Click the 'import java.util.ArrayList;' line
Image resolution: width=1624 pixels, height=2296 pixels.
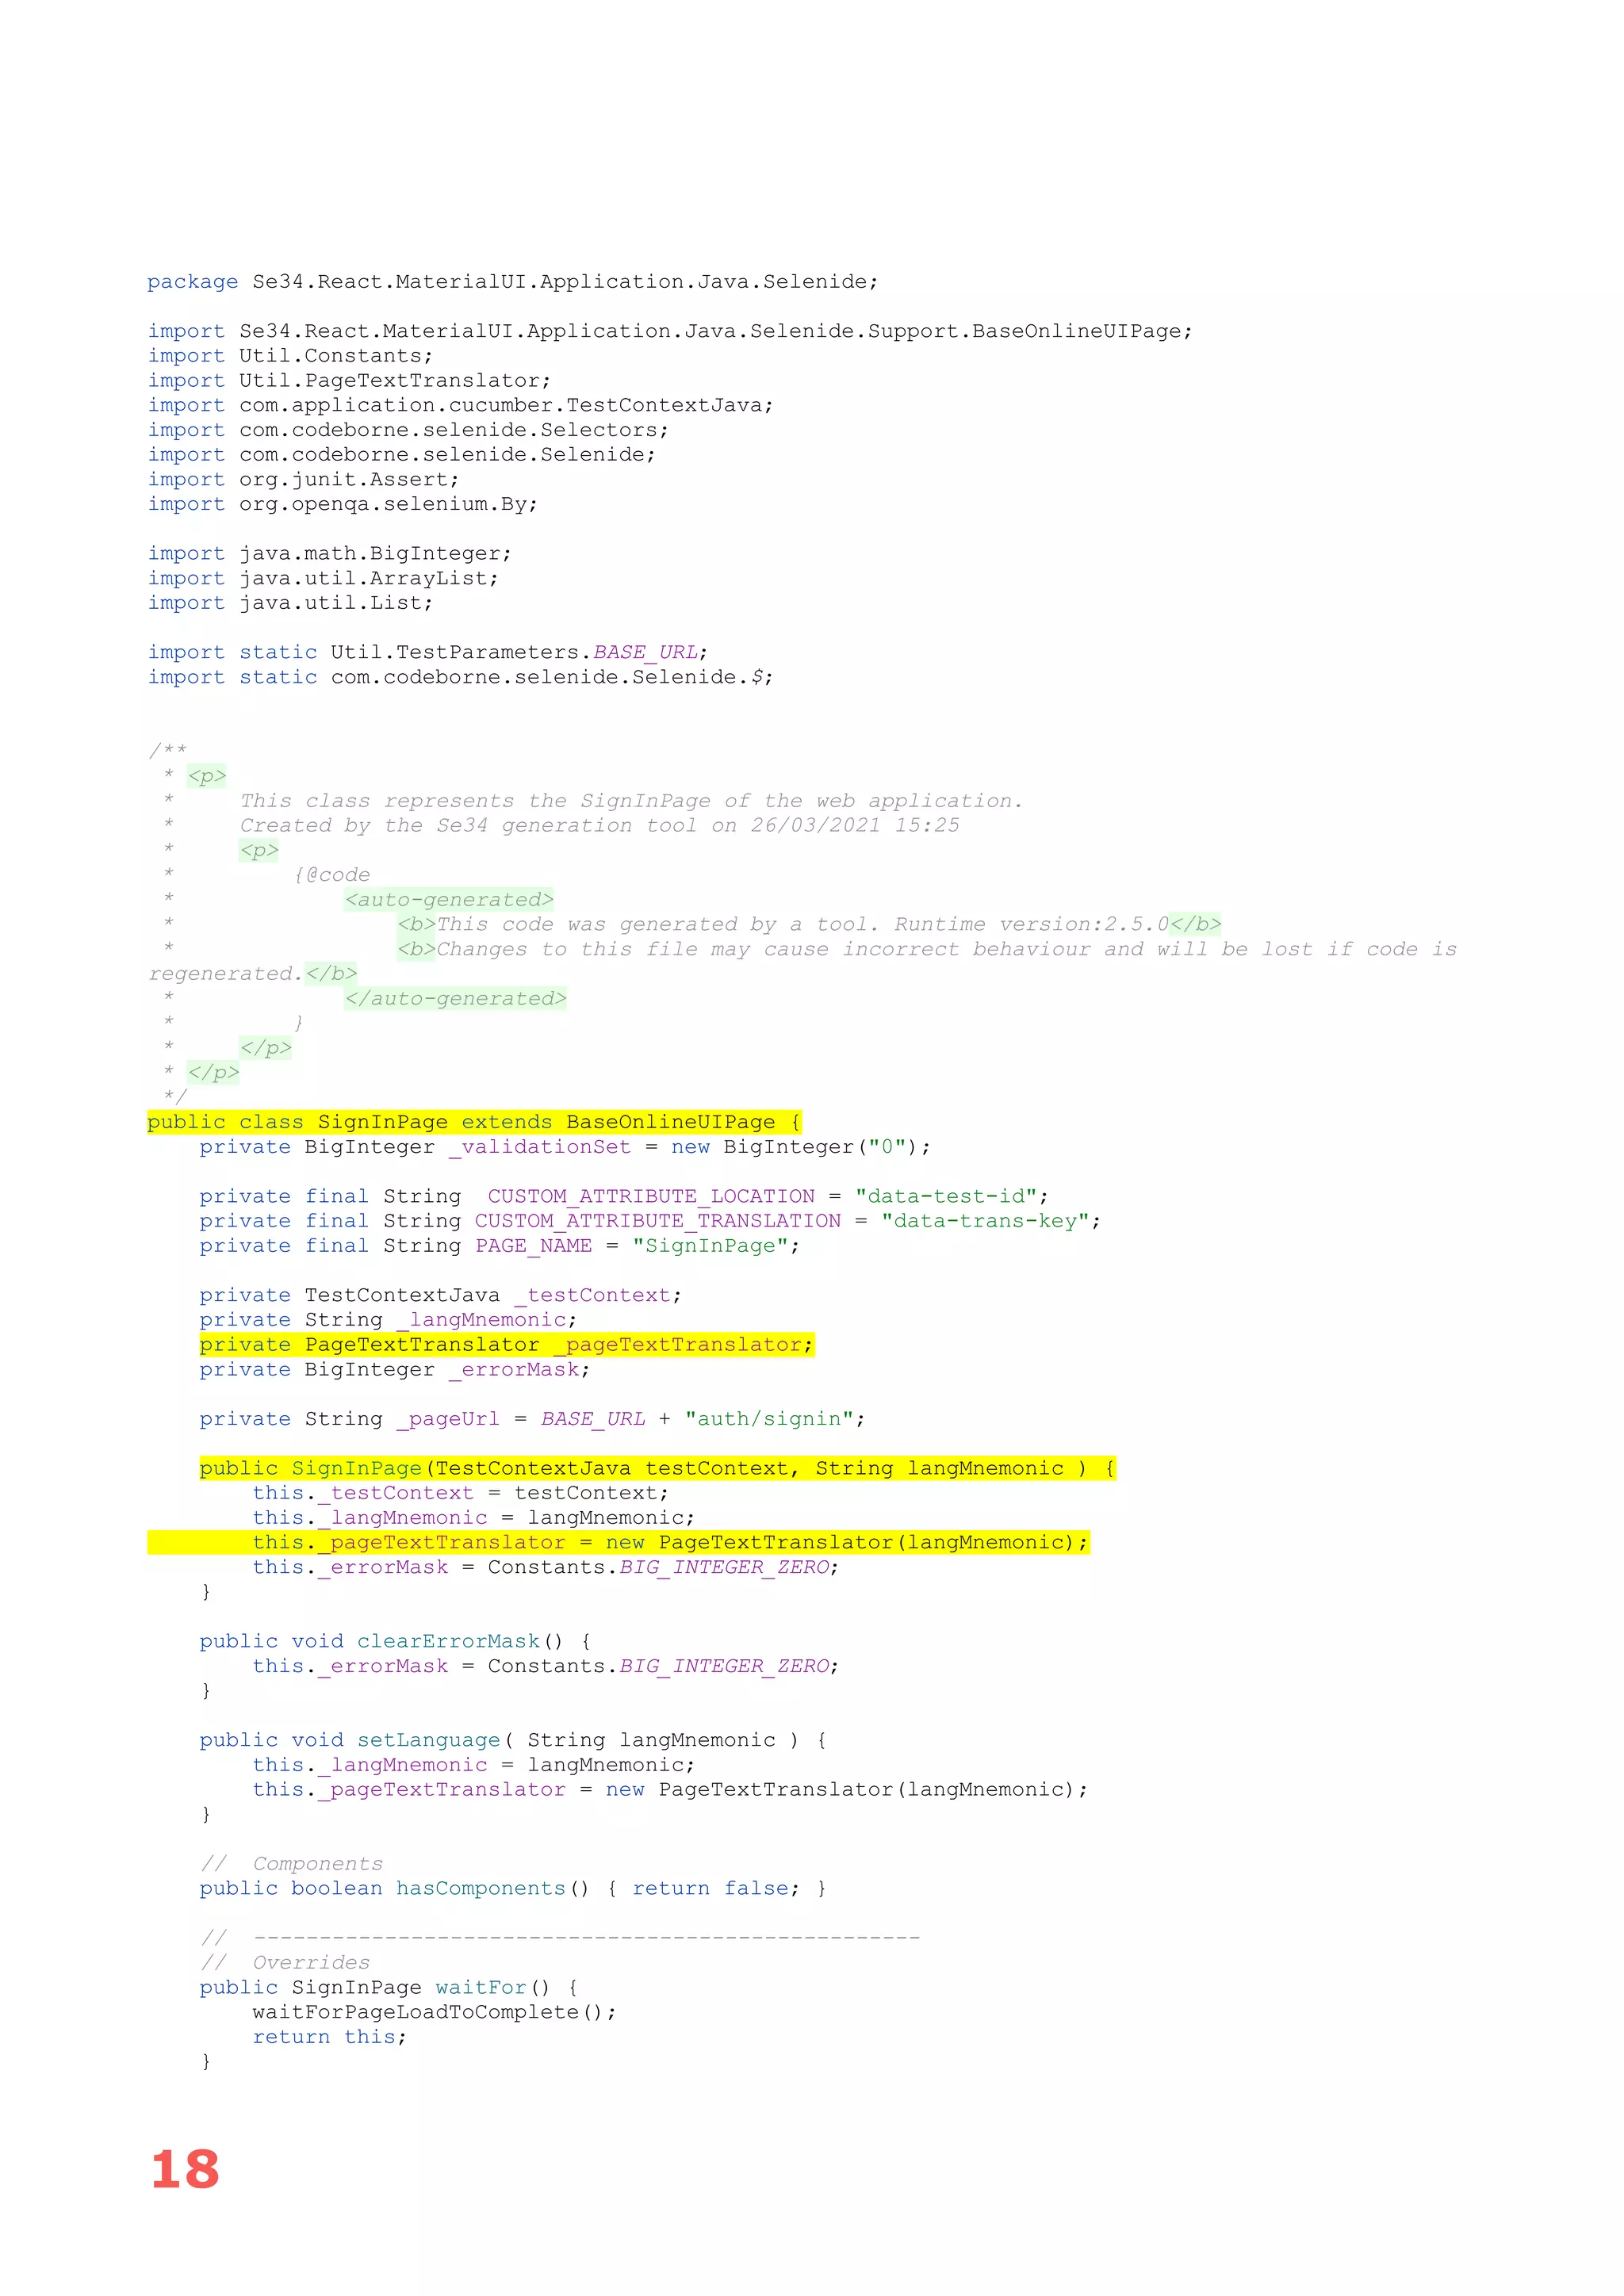pyautogui.click(x=323, y=578)
